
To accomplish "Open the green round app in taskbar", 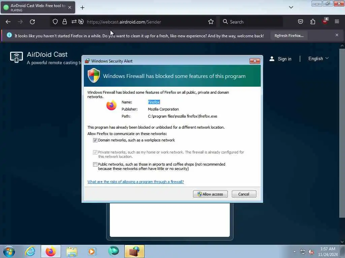I will click(x=114, y=251).
